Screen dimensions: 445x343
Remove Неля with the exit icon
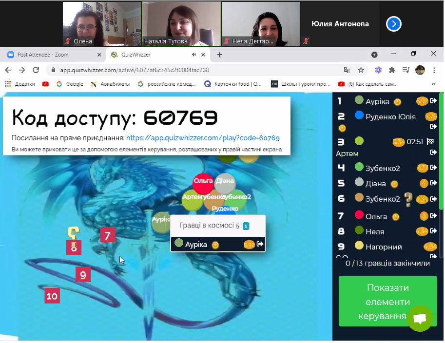click(x=433, y=231)
